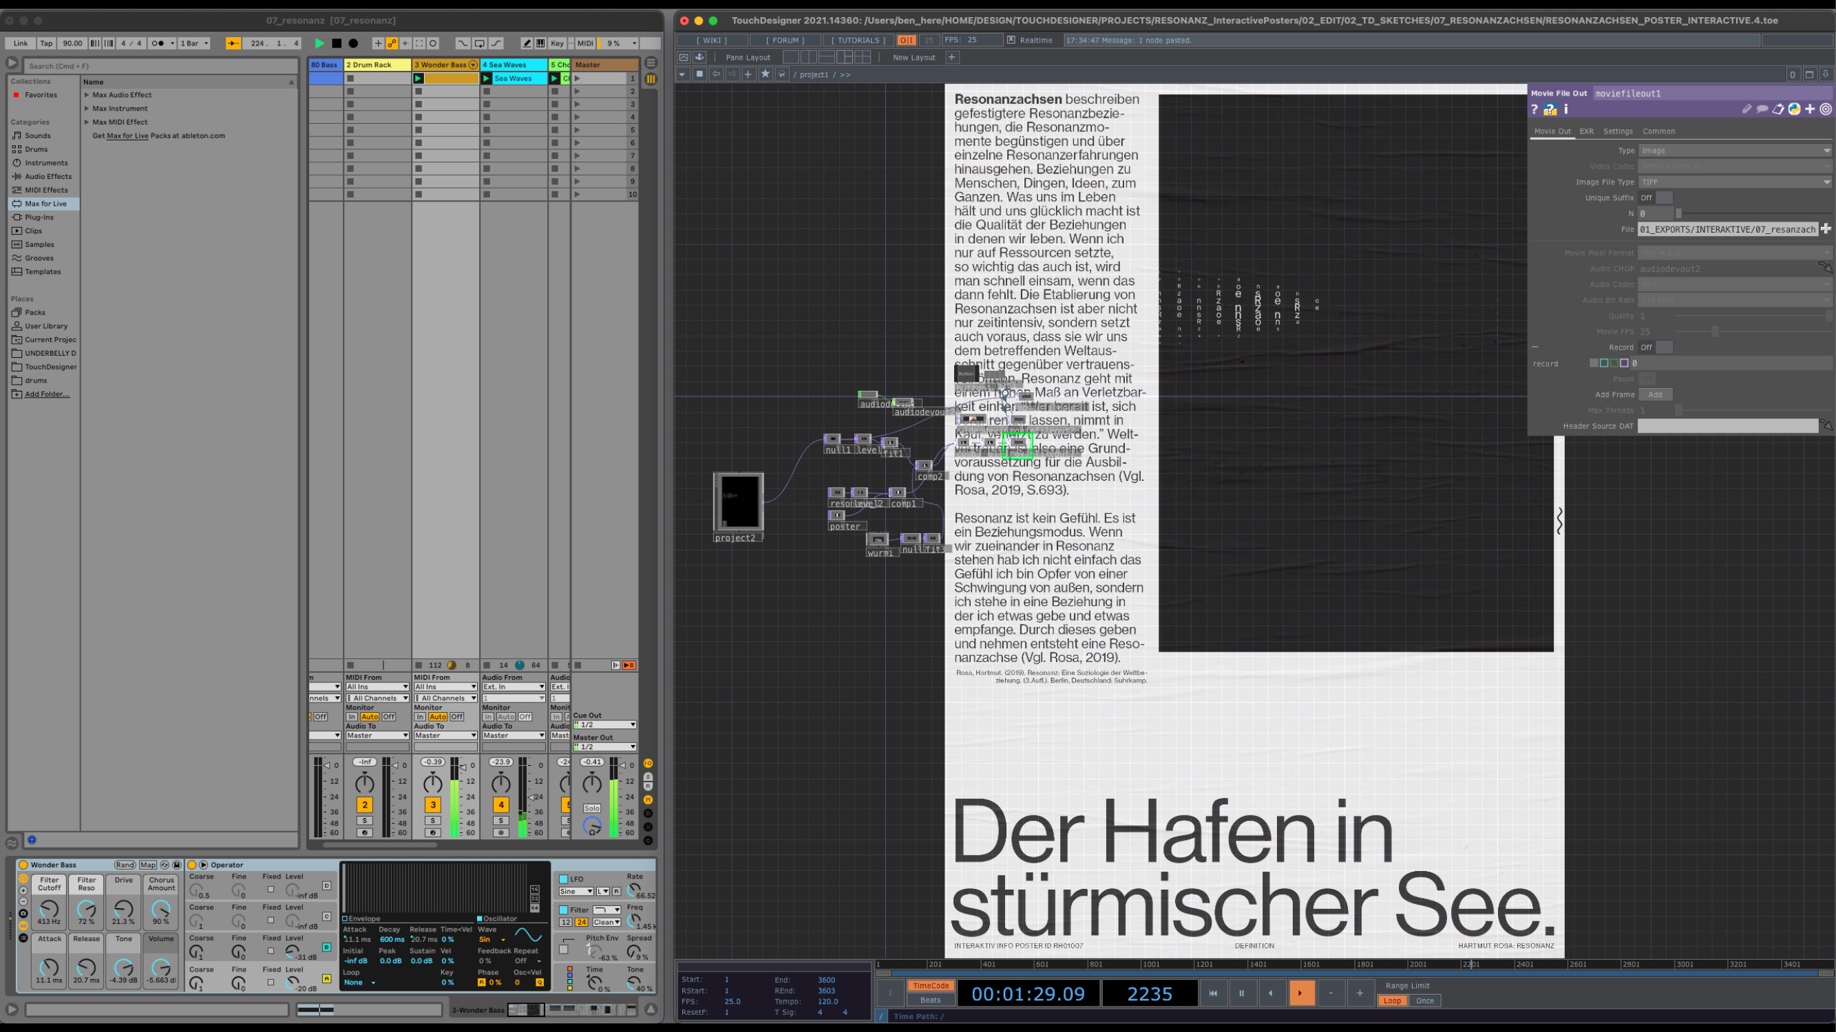Toggle the Realtime checkbox

1011,40
